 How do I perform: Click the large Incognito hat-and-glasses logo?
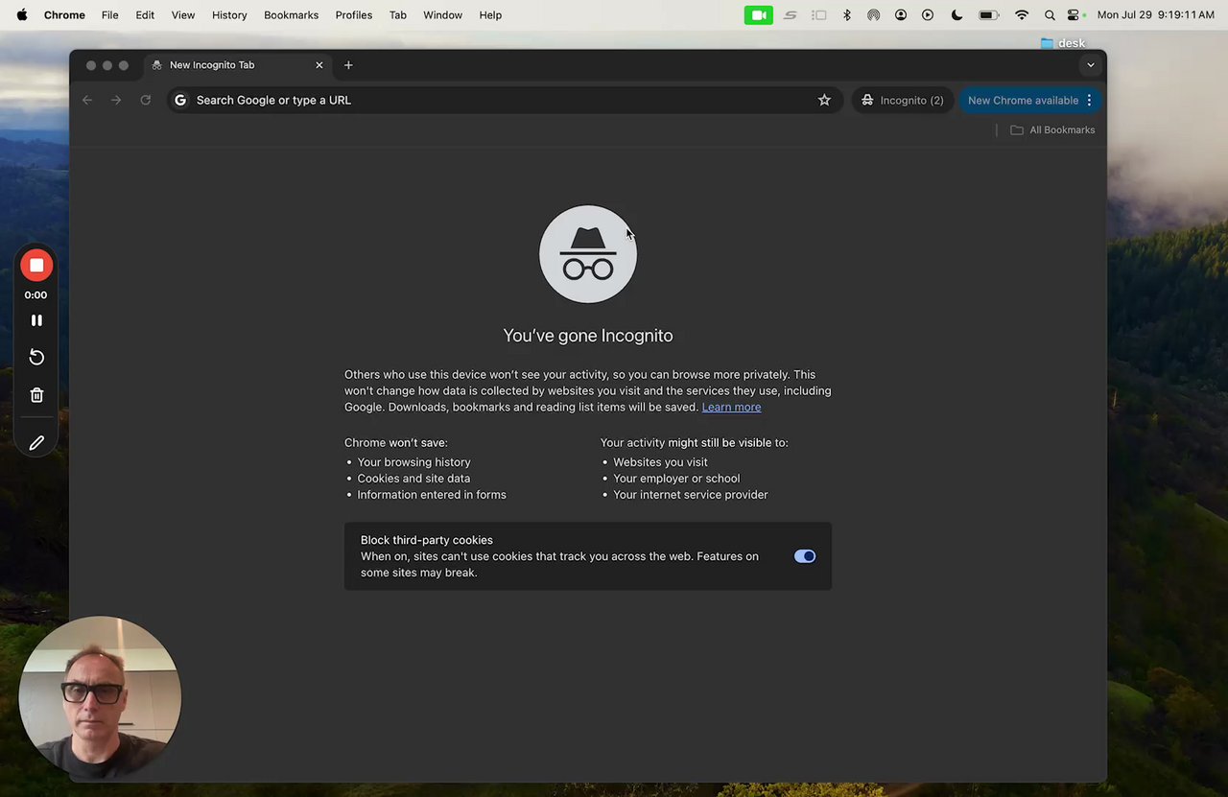(x=588, y=254)
